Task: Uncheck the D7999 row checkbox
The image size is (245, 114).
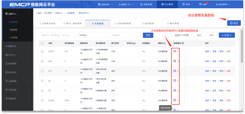Action: 42,100
